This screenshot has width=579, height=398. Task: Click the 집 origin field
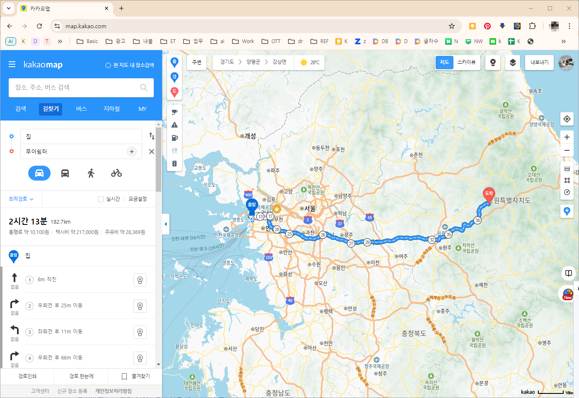(x=81, y=136)
